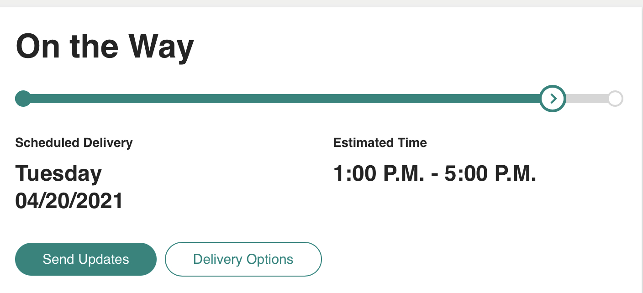This screenshot has width=643, height=293.
Task: Click the solid green starting dot
Action: click(23, 99)
